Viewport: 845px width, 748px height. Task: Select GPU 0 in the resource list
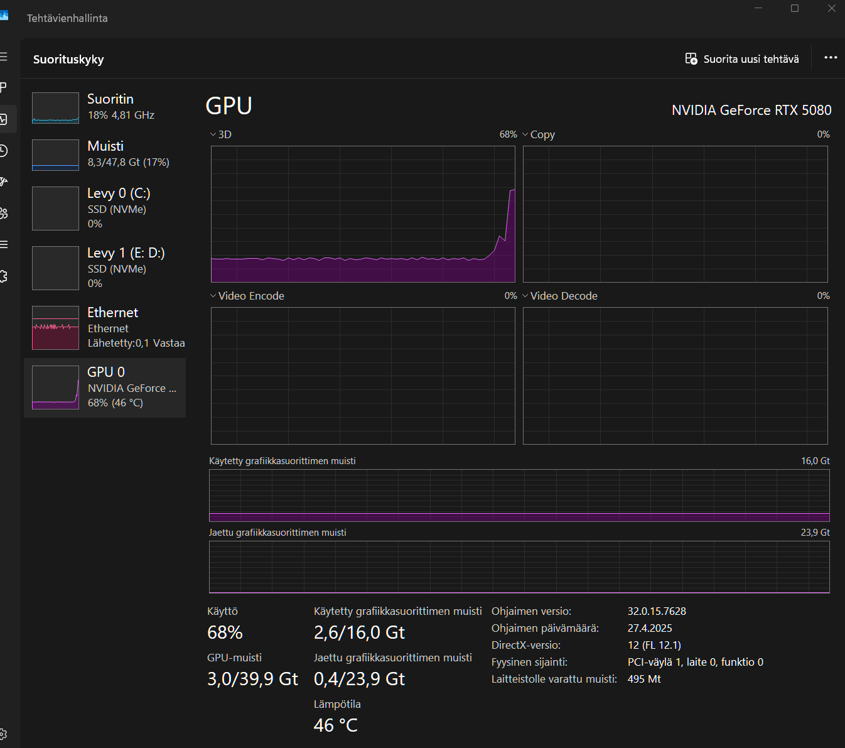pos(105,388)
